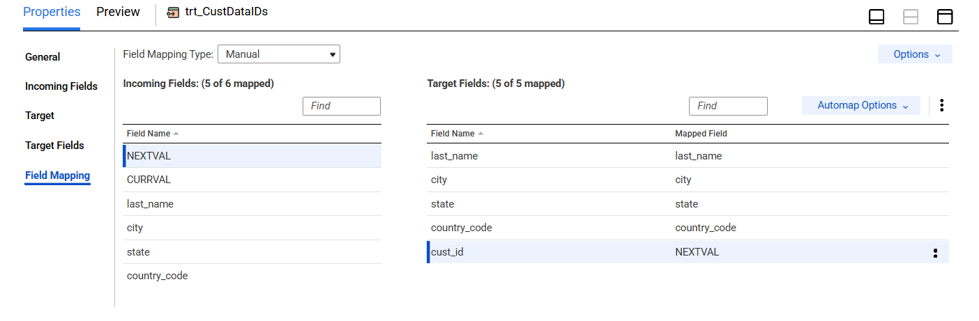Expand the Automap Options dropdown
The width and height of the screenshot is (979, 321).
pos(861,105)
